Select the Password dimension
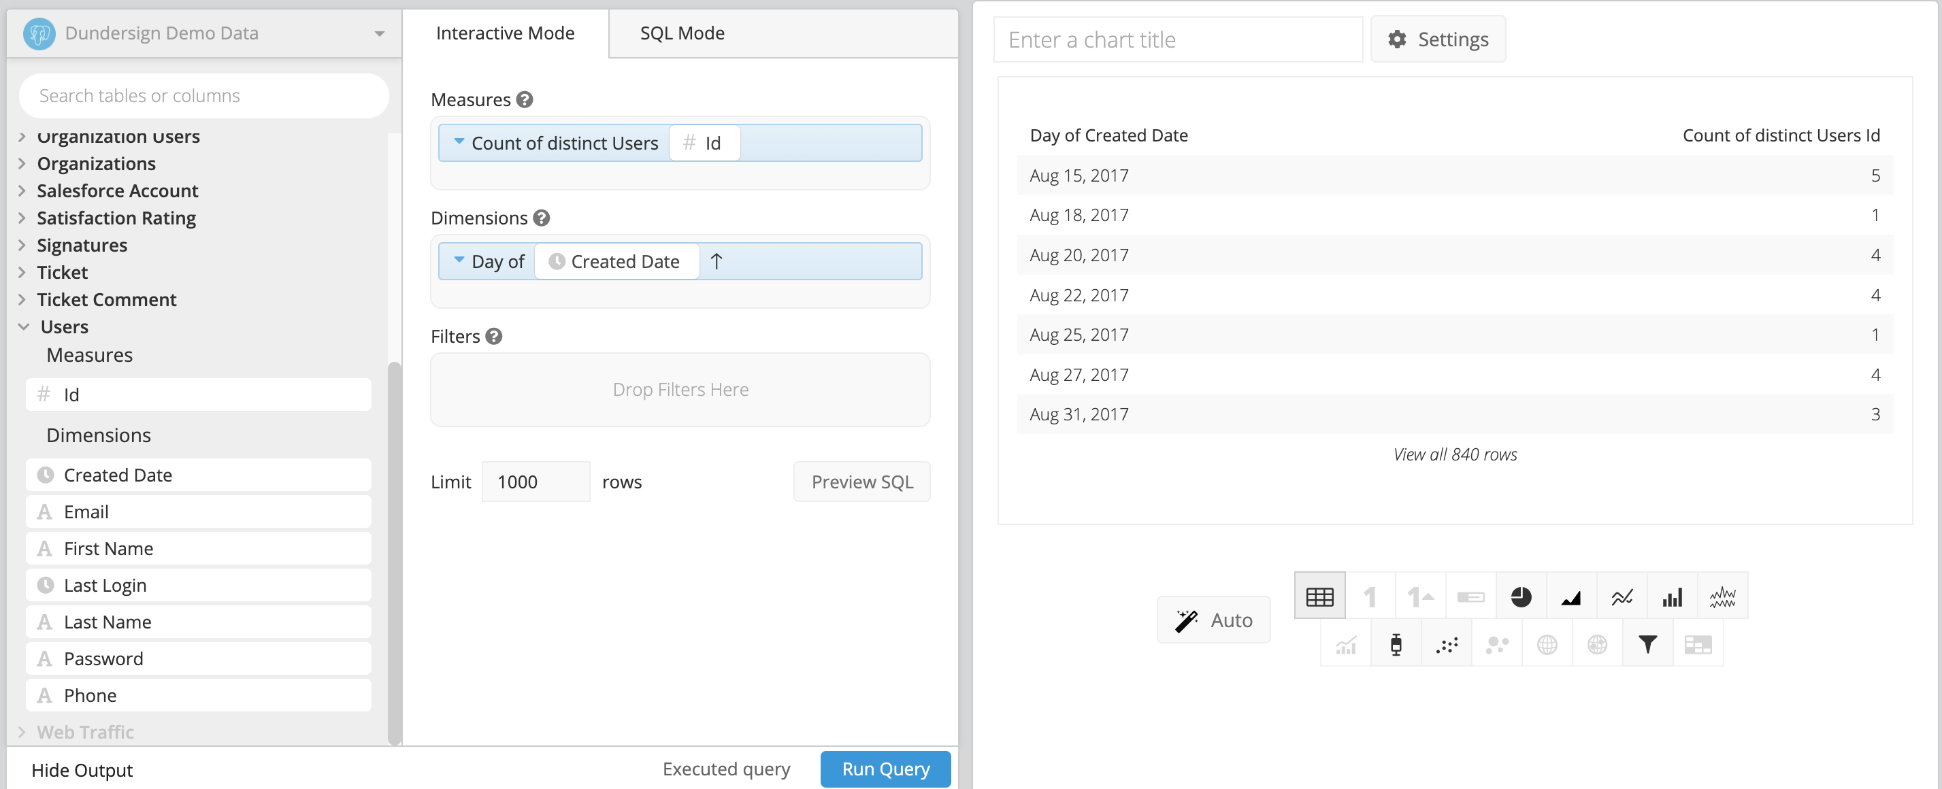The width and height of the screenshot is (1942, 789). pos(198,658)
